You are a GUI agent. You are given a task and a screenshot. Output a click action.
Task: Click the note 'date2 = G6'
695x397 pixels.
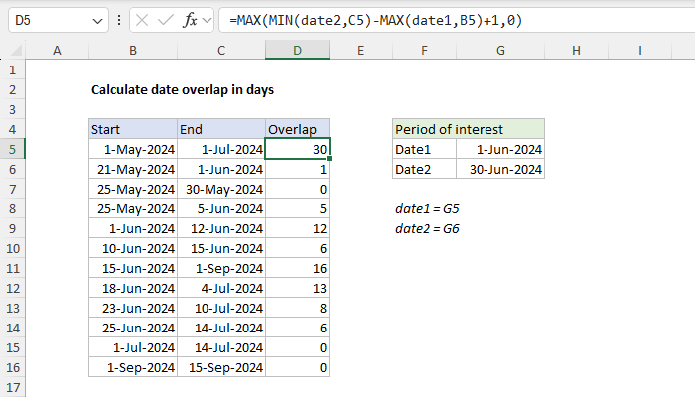click(x=427, y=229)
